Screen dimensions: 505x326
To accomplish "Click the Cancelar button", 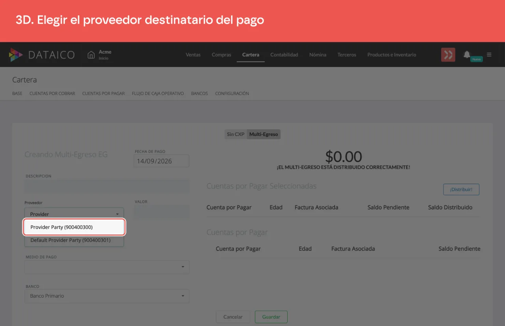I will tap(233, 317).
